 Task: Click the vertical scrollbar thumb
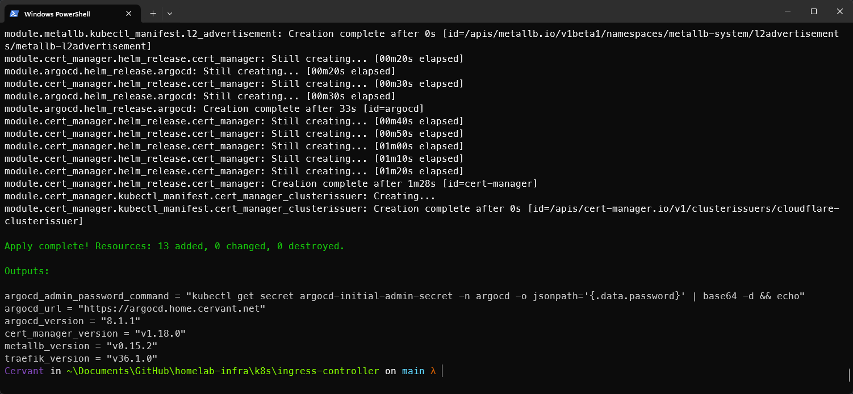[x=850, y=375]
